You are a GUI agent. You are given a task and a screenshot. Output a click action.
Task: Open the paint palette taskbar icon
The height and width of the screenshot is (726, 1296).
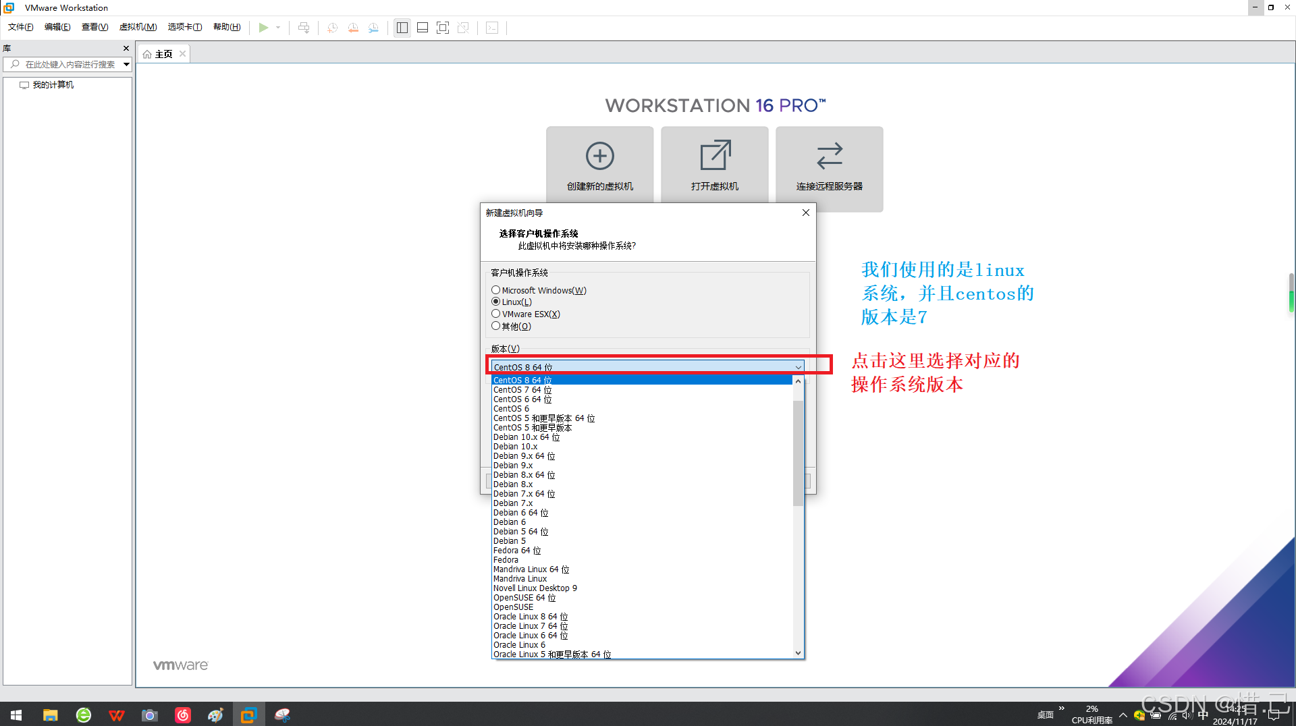pyautogui.click(x=215, y=715)
